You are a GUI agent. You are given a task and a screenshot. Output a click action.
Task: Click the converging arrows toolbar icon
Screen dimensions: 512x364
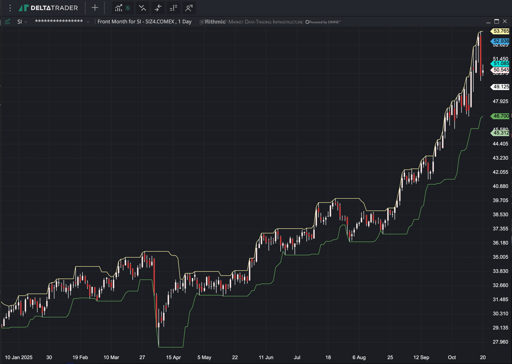pos(158,8)
